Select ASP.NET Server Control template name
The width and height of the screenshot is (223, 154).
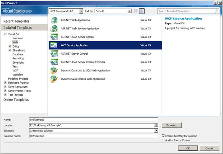pos(74,54)
